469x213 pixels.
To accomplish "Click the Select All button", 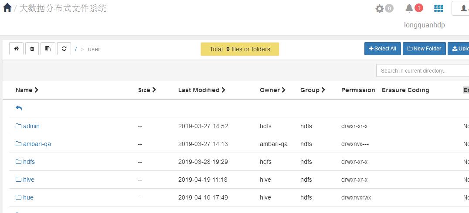I will (382, 49).
